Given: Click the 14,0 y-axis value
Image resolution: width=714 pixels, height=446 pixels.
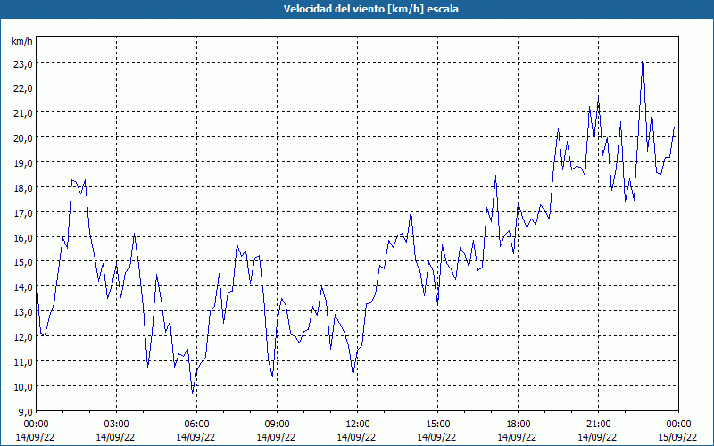Looking at the screenshot, I should 23,288.
